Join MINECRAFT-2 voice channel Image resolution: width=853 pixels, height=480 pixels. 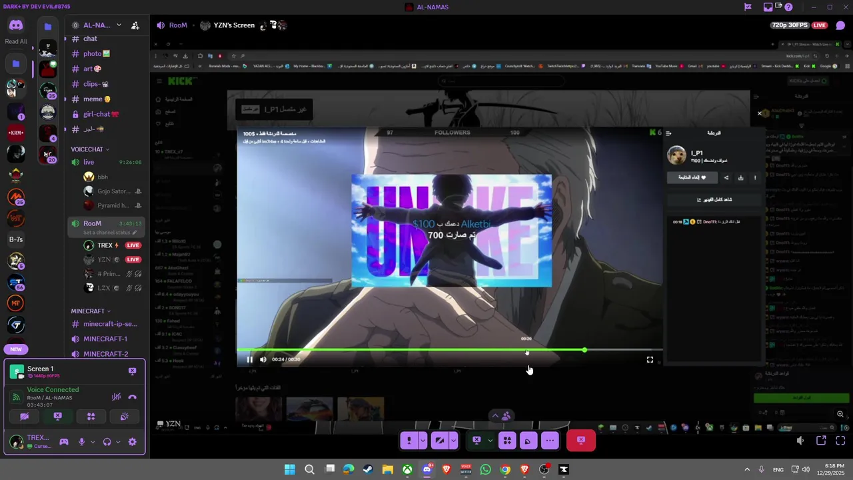(x=107, y=354)
